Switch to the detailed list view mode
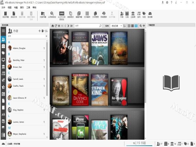This screenshot has height=147, width=196. point(132,26)
